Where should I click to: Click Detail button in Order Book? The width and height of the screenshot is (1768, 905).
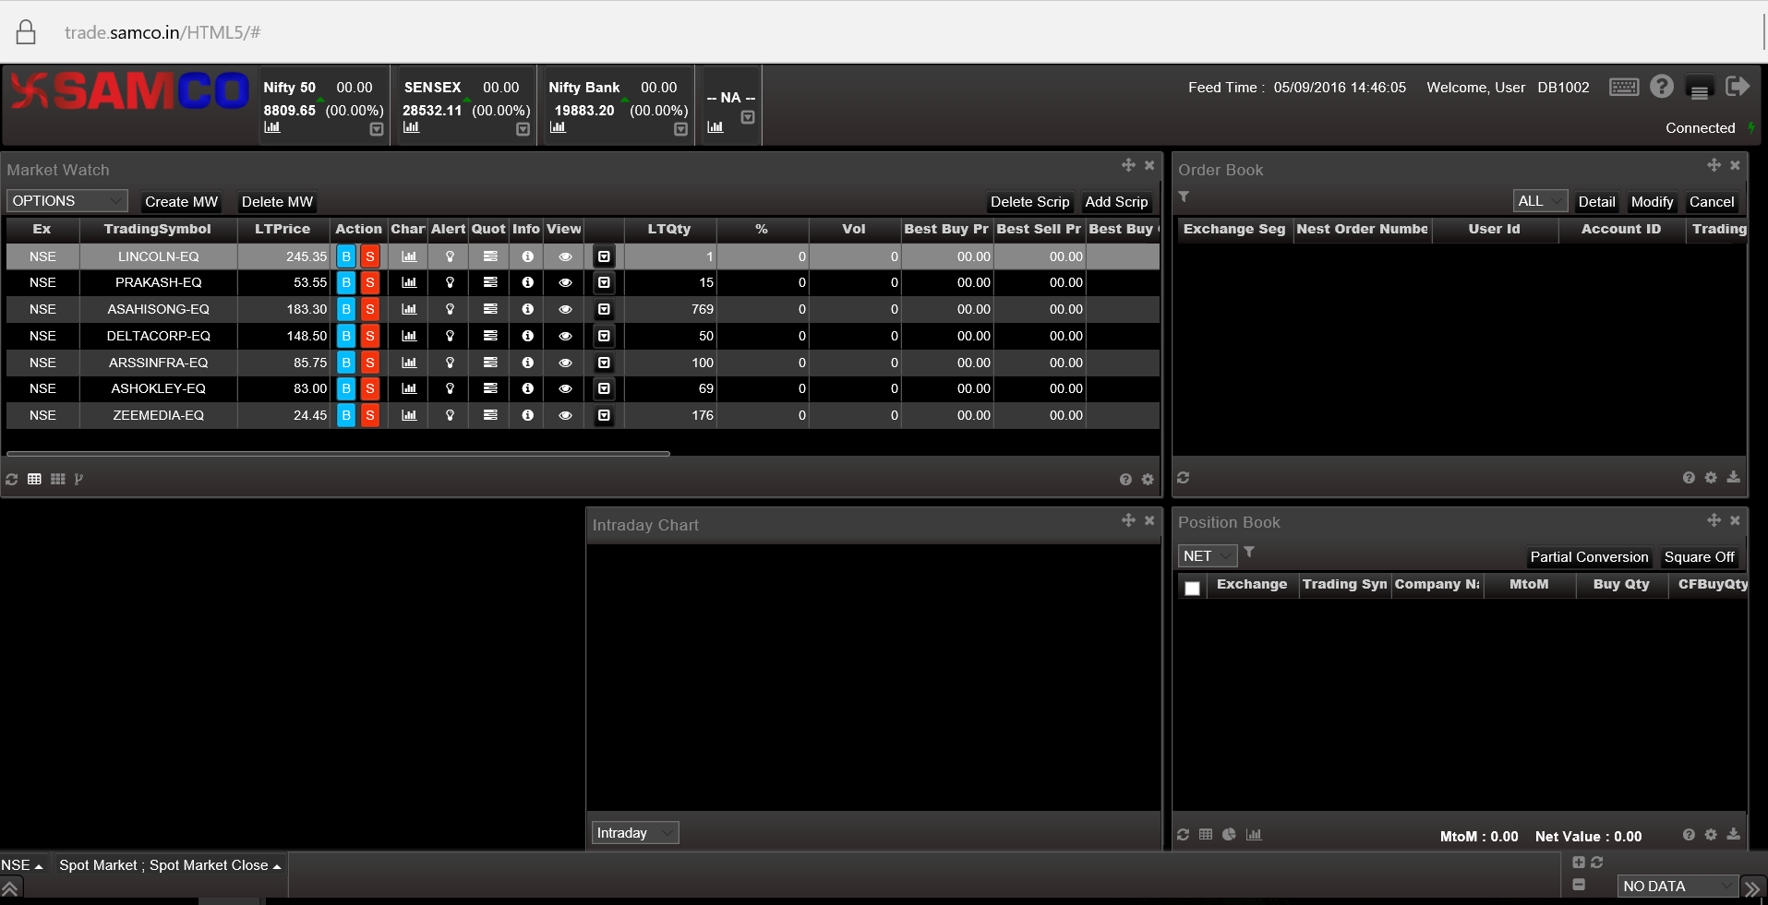pyautogui.click(x=1596, y=201)
